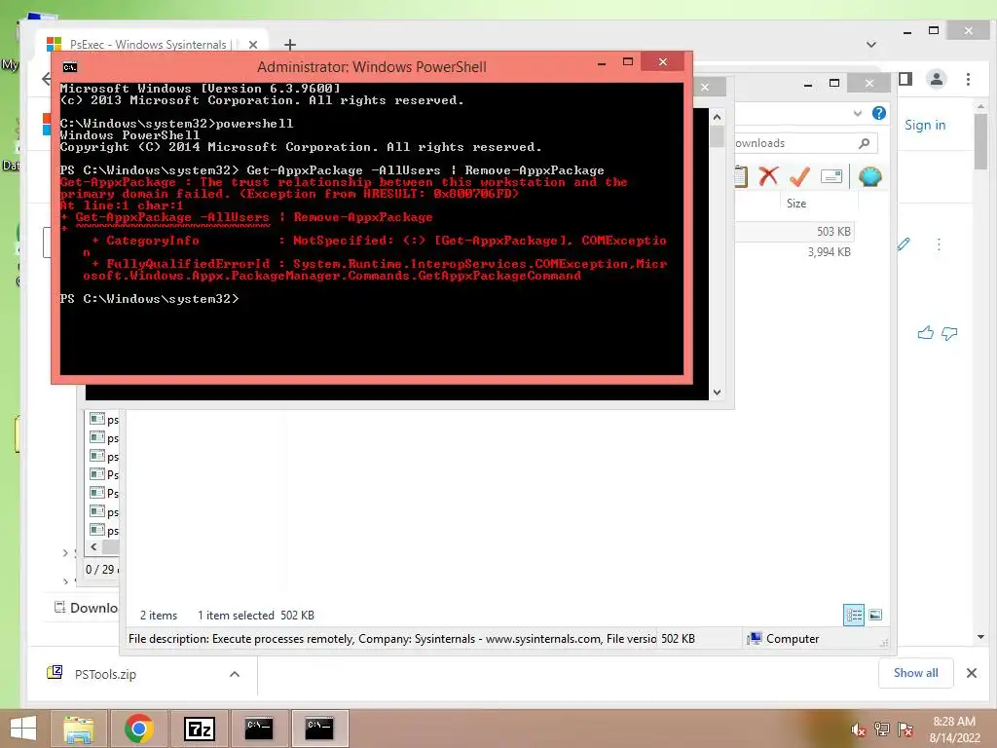997x748 pixels.
Task: Click the Chrome page vertical scrollbar thumb
Action: pyautogui.click(x=981, y=141)
